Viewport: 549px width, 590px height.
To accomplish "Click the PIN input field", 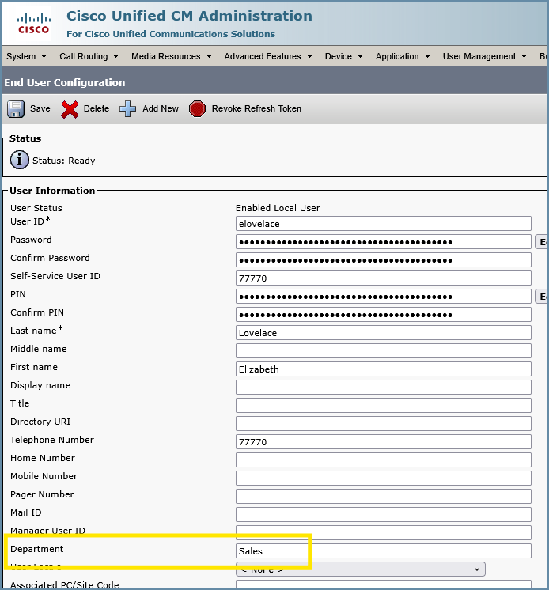I will tap(384, 296).
